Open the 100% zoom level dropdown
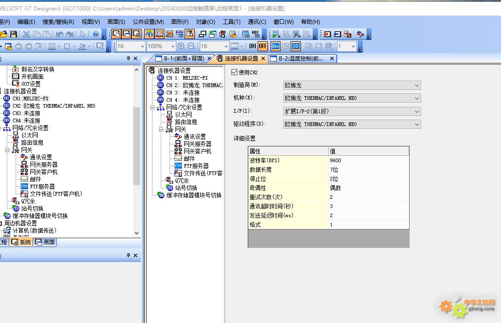Image resolution: width=501 pixels, height=323 pixels. click(x=173, y=47)
